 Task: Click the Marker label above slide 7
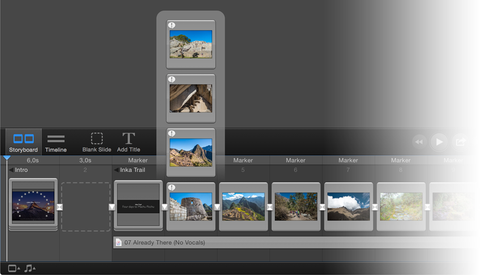(348, 160)
